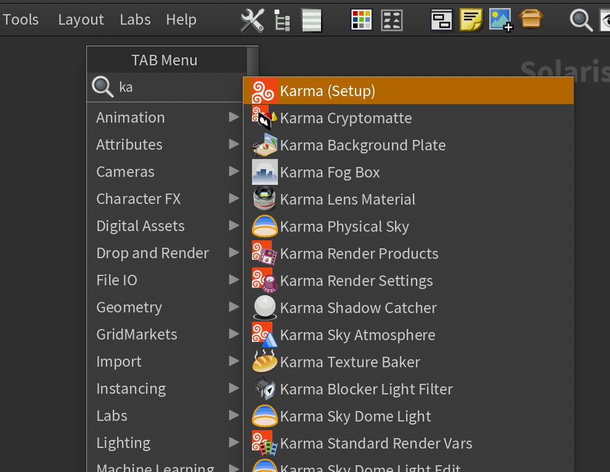Choose Karma Cryptomatte node
This screenshot has height=472, width=610.
coord(409,118)
